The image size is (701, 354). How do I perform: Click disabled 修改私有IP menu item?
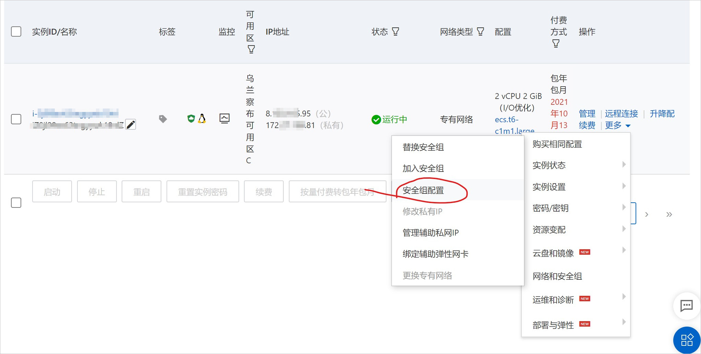point(458,212)
